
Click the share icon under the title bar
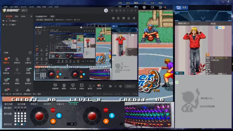click(134, 18)
